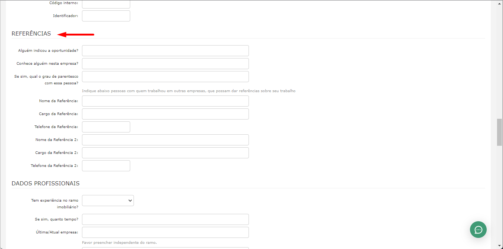
Task: Click 'Alguém indicou a oportunidade?' field
Action: pyautogui.click(x=165, y=51)
